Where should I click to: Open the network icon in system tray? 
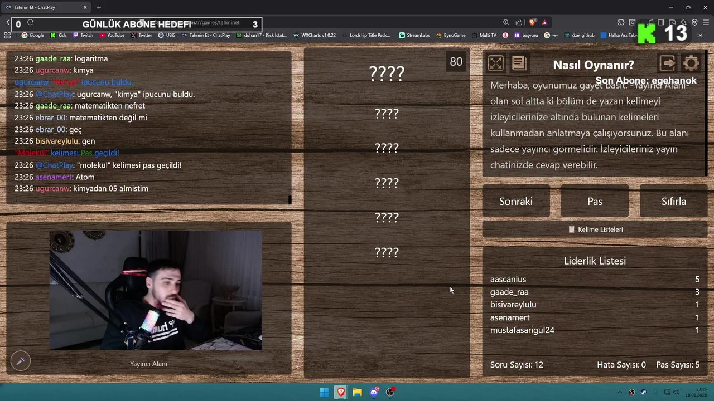click(x=667, y=392)
